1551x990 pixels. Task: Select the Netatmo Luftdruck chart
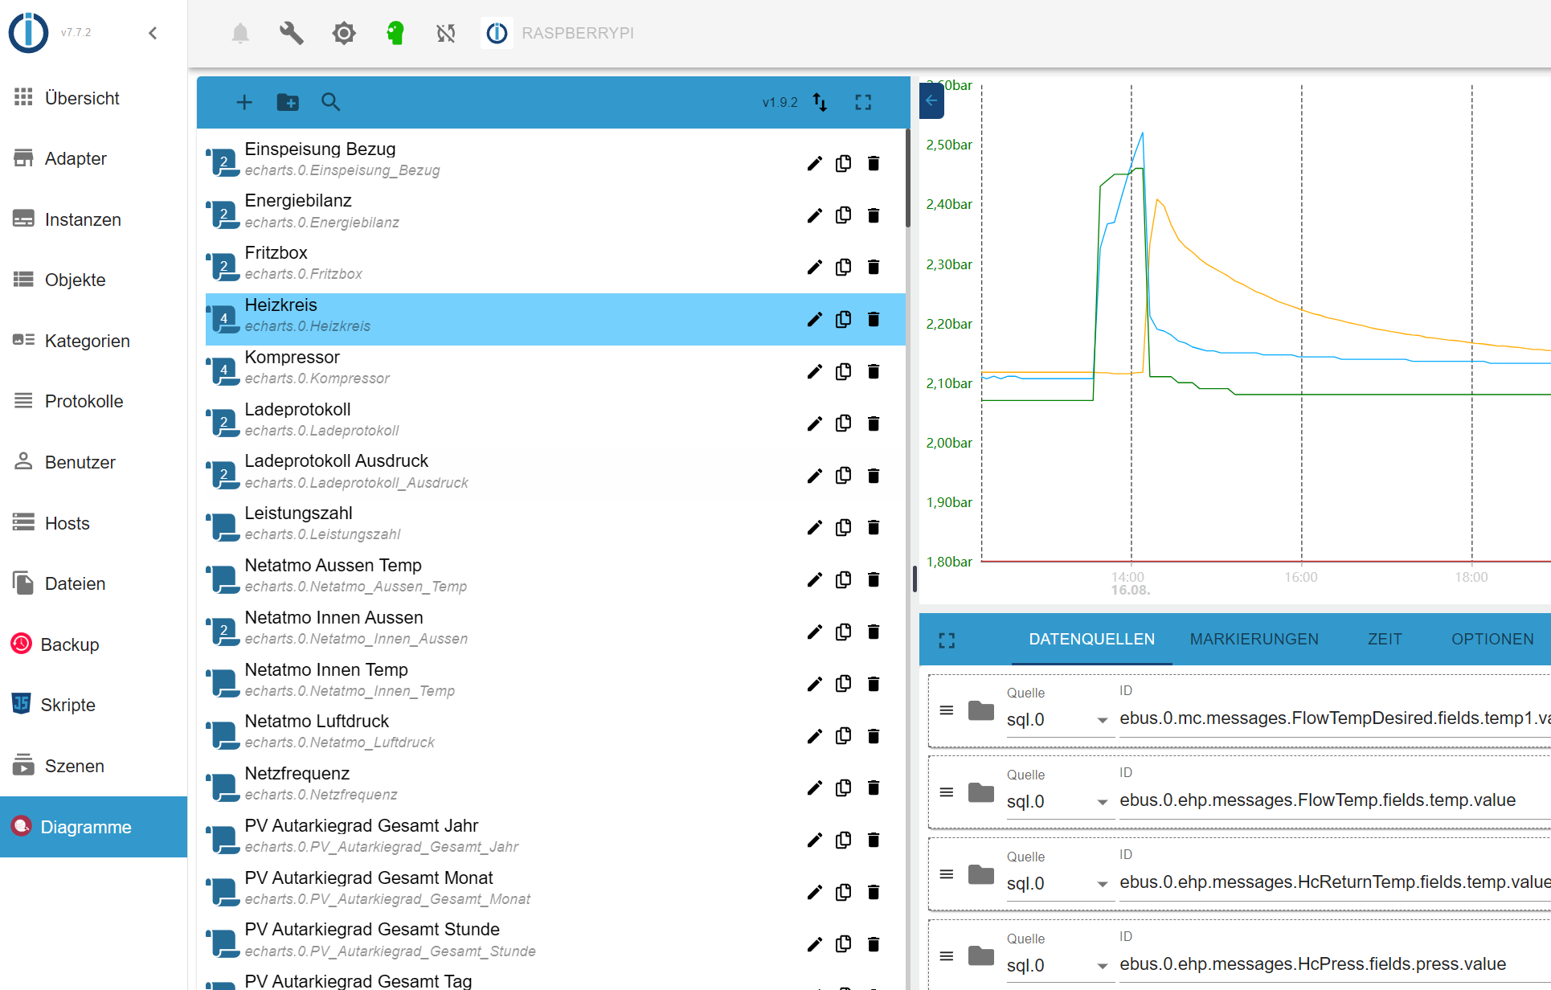pos(555,735)
